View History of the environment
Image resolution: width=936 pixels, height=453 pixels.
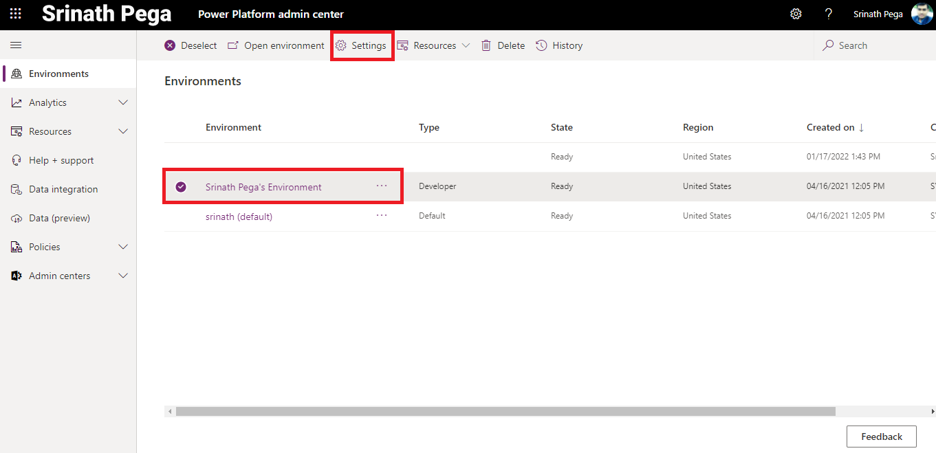[x=559, y=45]
